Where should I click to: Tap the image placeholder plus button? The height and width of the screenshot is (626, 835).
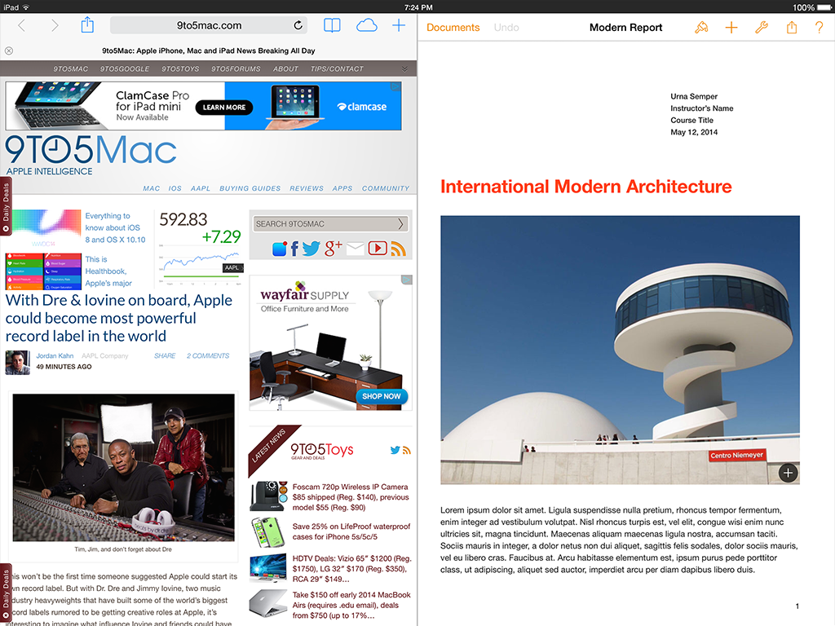click(x=789, y=473)
